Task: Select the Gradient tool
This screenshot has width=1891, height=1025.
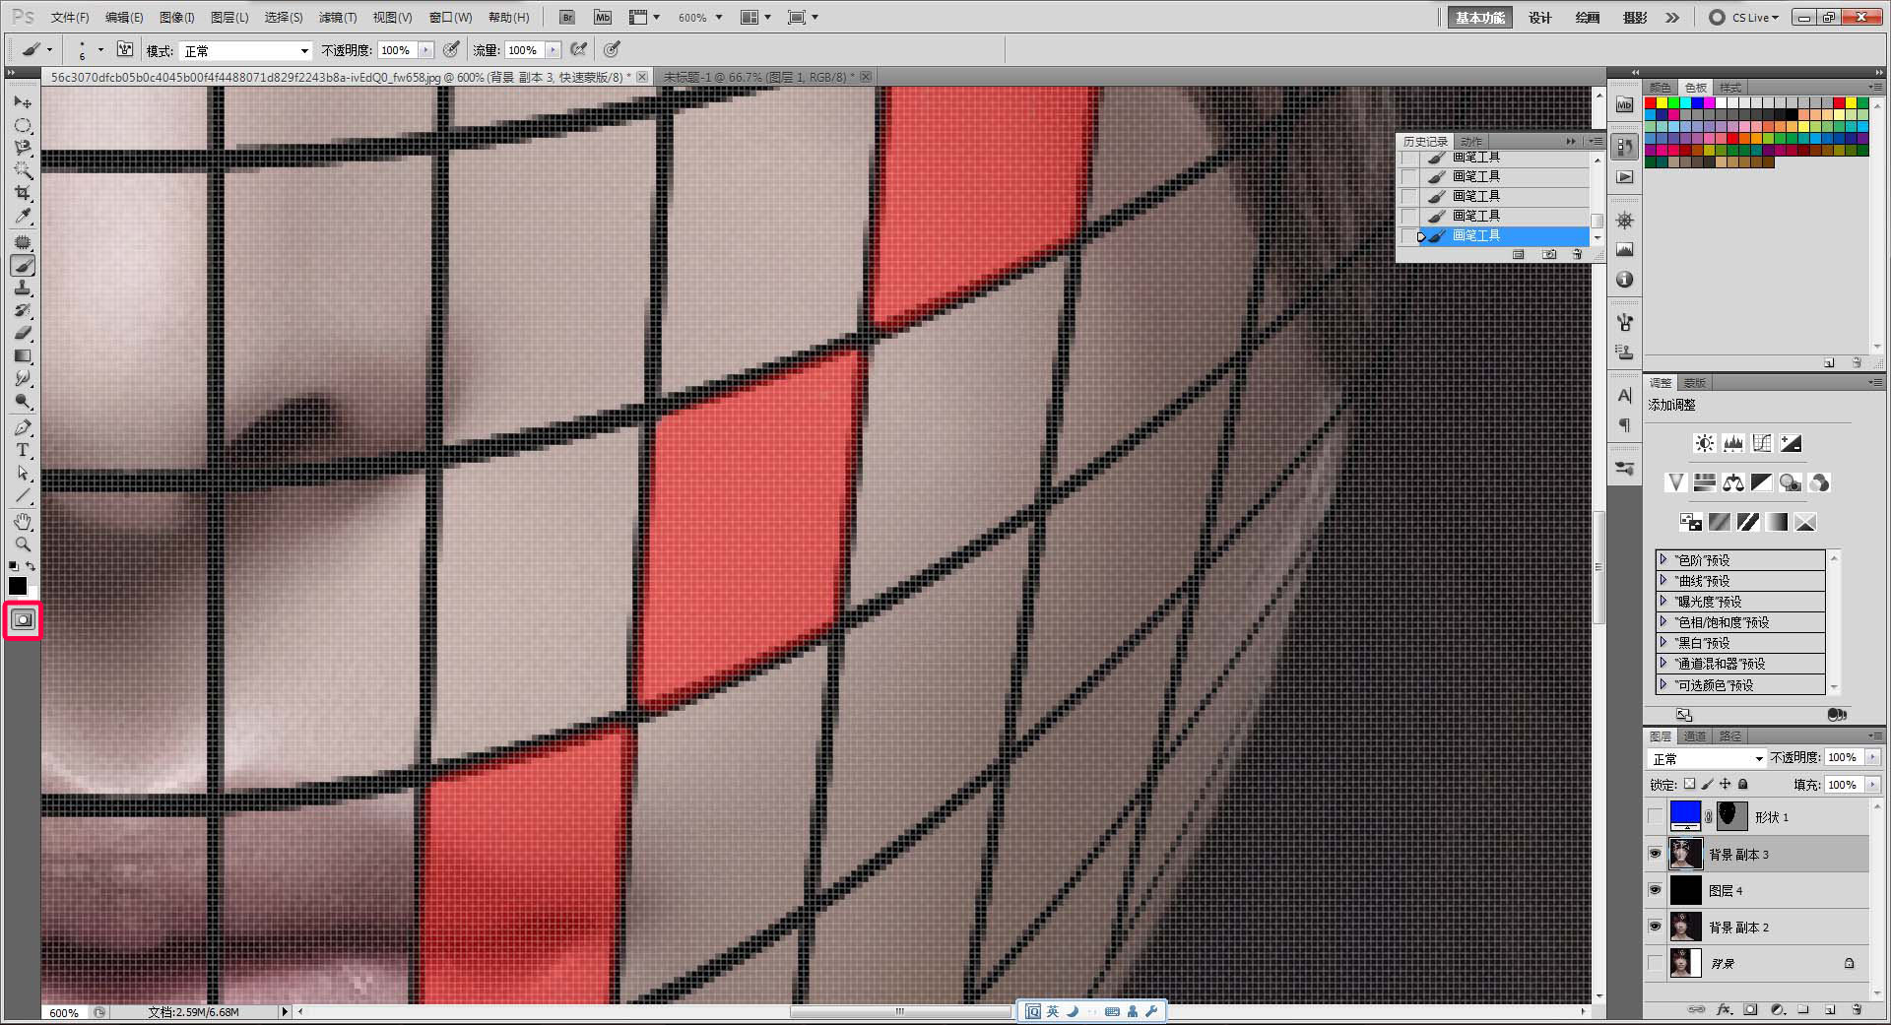Action: pos(22,355)
